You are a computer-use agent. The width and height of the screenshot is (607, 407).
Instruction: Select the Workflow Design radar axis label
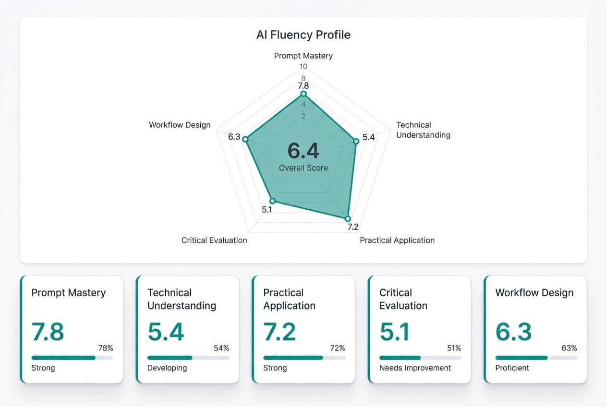(x=180, y=125)
